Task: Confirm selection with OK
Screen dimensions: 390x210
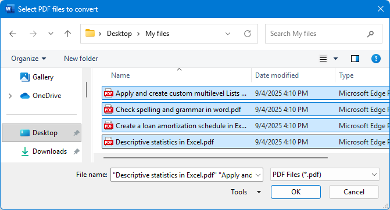Action: point(296,192)
